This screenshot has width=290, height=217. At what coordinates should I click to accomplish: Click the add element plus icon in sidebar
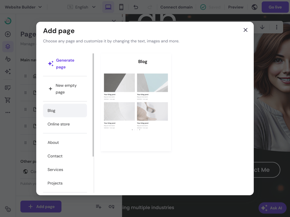tap(8, 34)
